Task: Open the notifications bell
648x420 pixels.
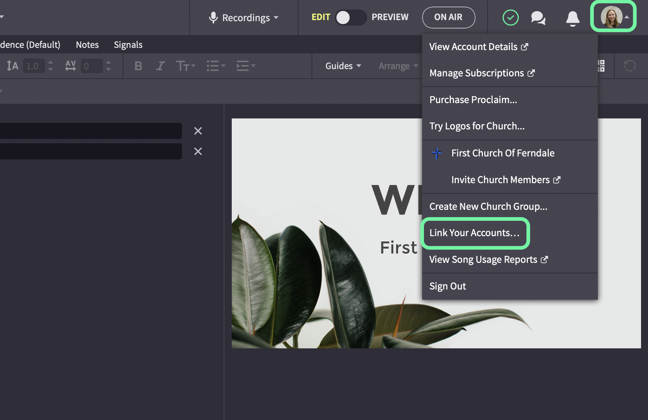Action: point(573,18)
